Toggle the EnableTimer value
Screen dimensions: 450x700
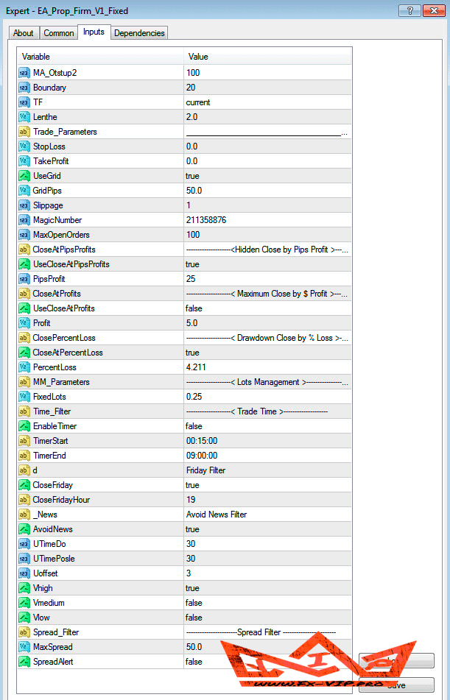[267, 426]
